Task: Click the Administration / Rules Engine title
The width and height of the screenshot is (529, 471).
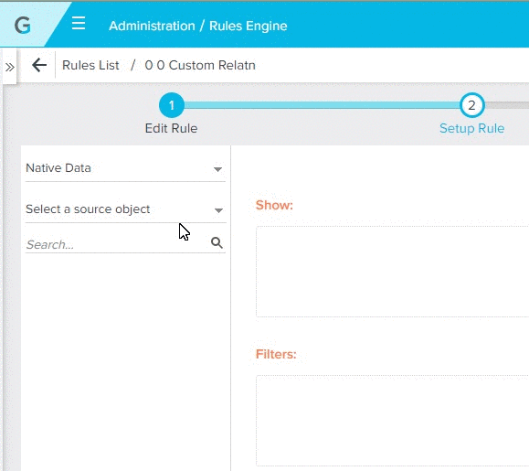Action: point(198,26)
